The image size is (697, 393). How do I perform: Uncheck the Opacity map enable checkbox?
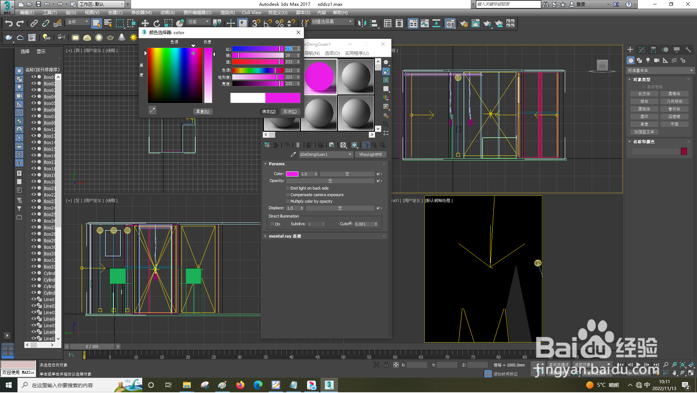pos(378,181)
